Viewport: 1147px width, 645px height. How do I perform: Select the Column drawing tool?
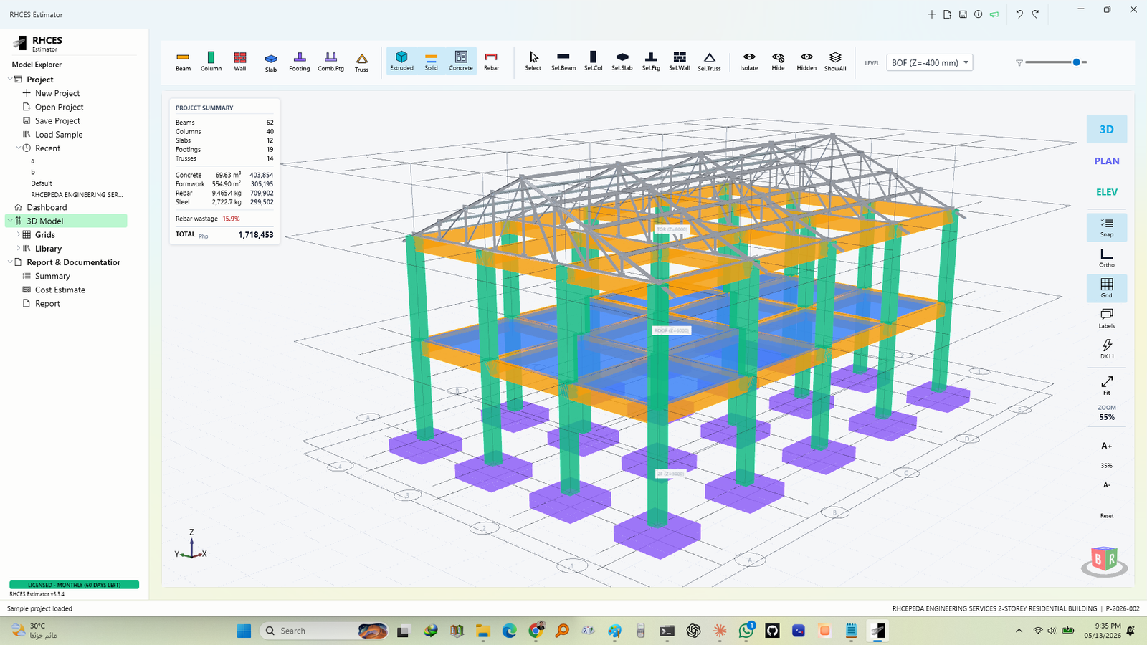point(211,61)
